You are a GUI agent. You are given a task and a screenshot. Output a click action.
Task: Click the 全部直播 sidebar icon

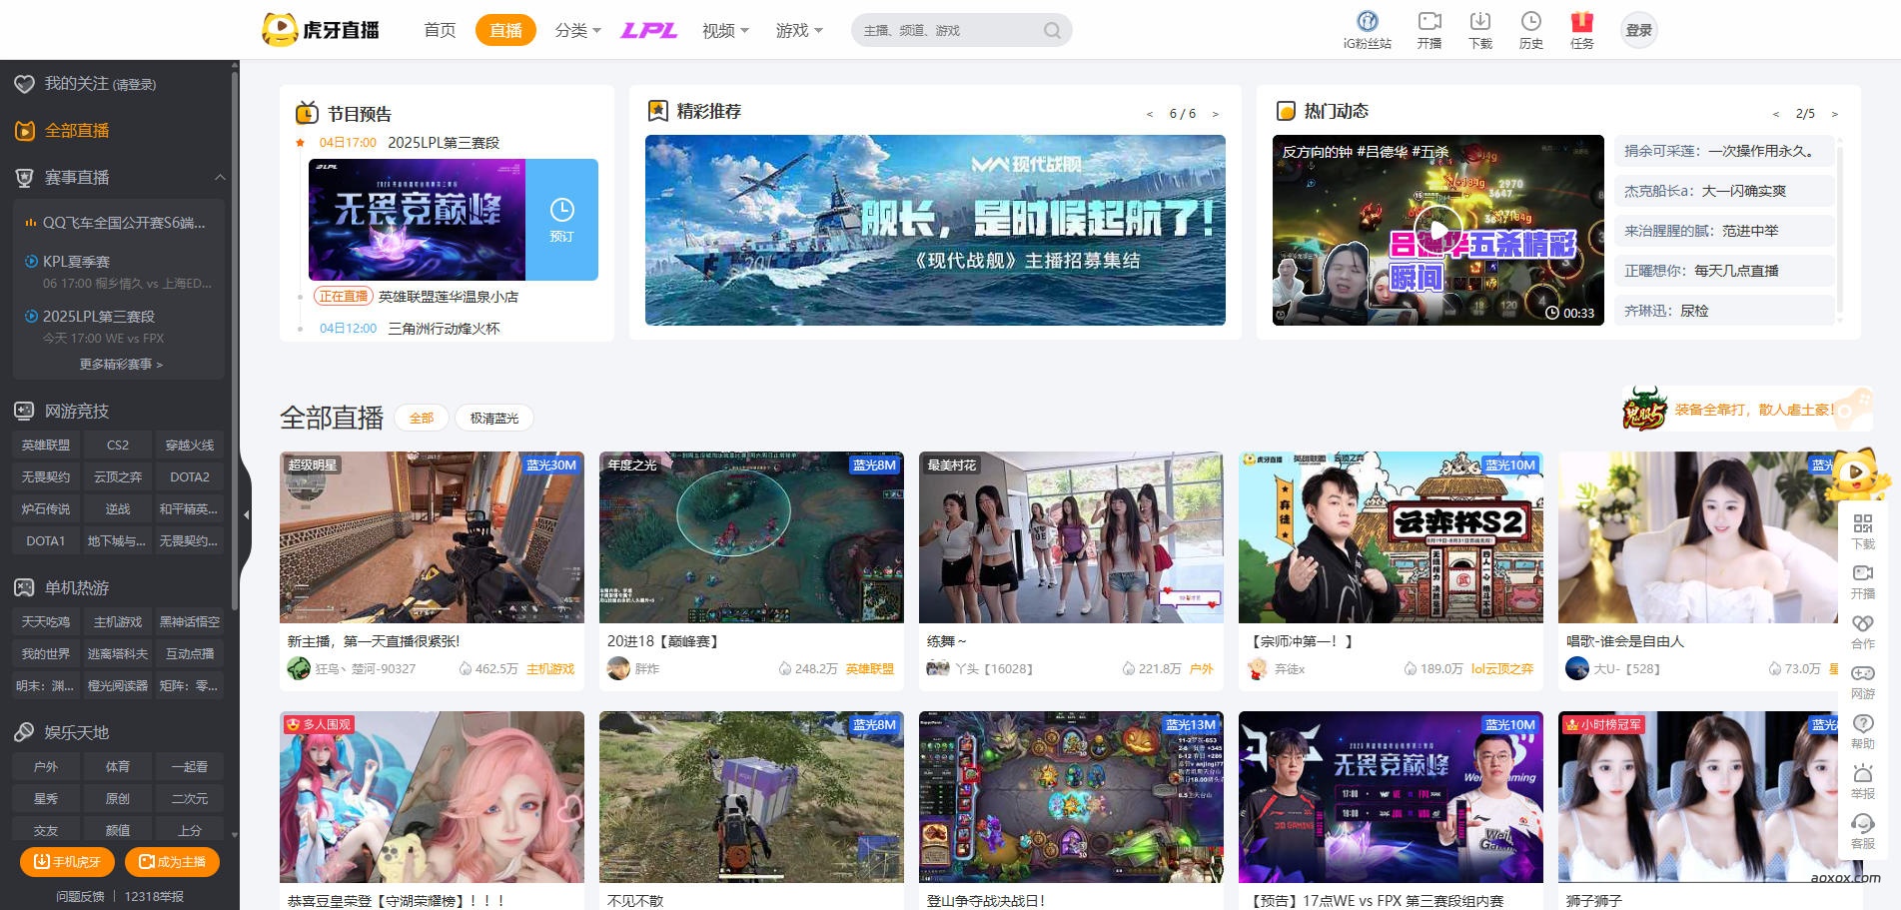pos(25,131)
